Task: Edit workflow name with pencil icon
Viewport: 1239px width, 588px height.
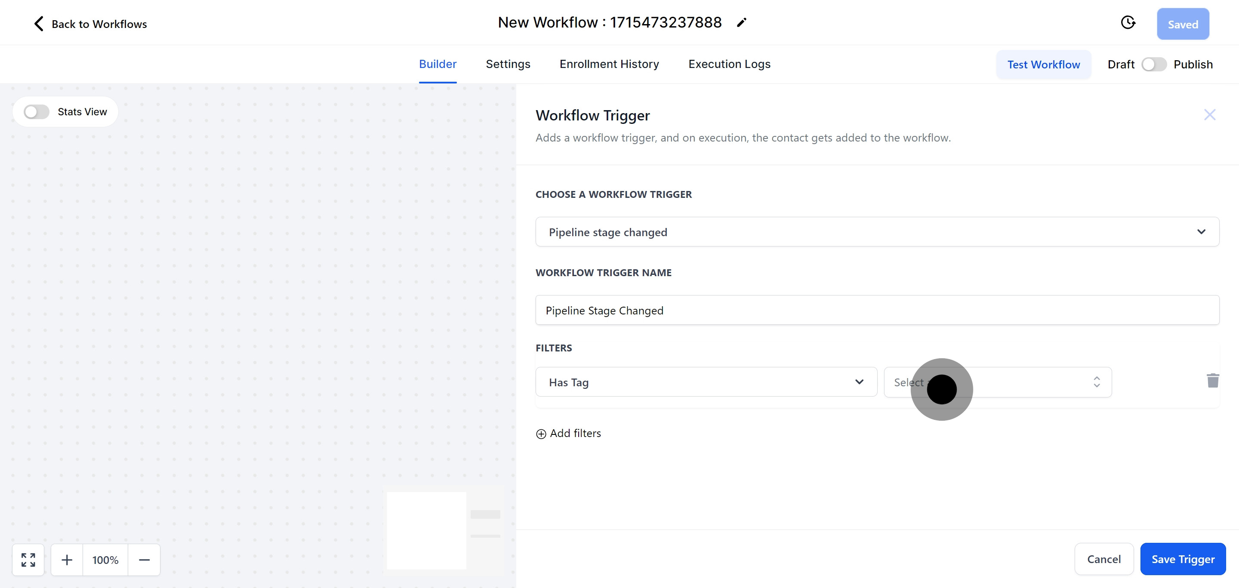Action: 741,23
